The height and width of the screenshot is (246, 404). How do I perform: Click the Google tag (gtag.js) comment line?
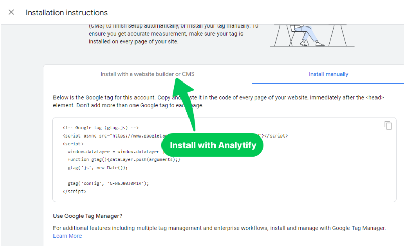click(100, 128)
